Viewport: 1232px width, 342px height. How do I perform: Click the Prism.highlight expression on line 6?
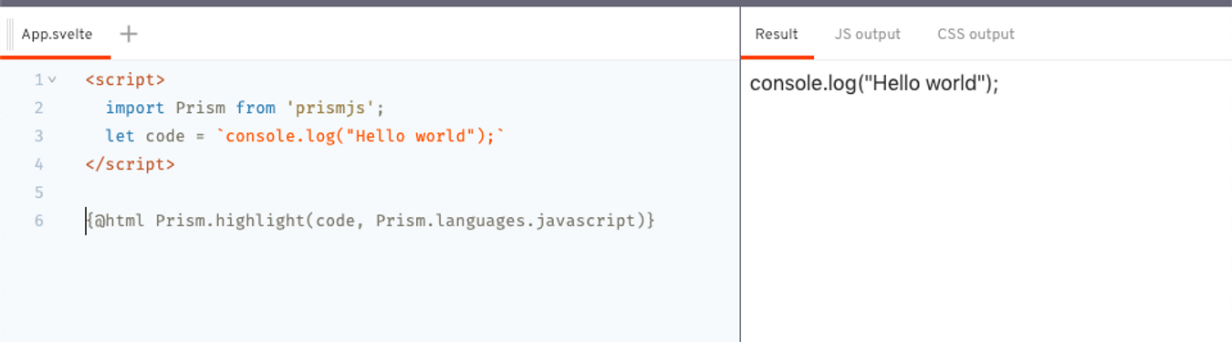[x=371, y=222]
